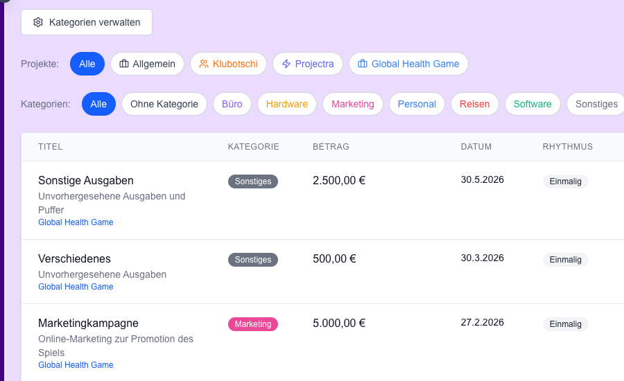Click the people icon on Klubotschi filter

tap(204, 64)
